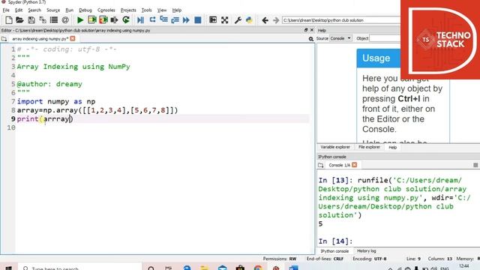Run file with green play button
Image resolution: width=480 pixels, height=270 pixels.
80,20
